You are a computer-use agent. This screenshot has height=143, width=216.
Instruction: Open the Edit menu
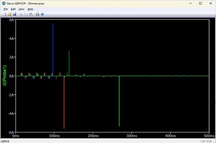pos(13,9)
